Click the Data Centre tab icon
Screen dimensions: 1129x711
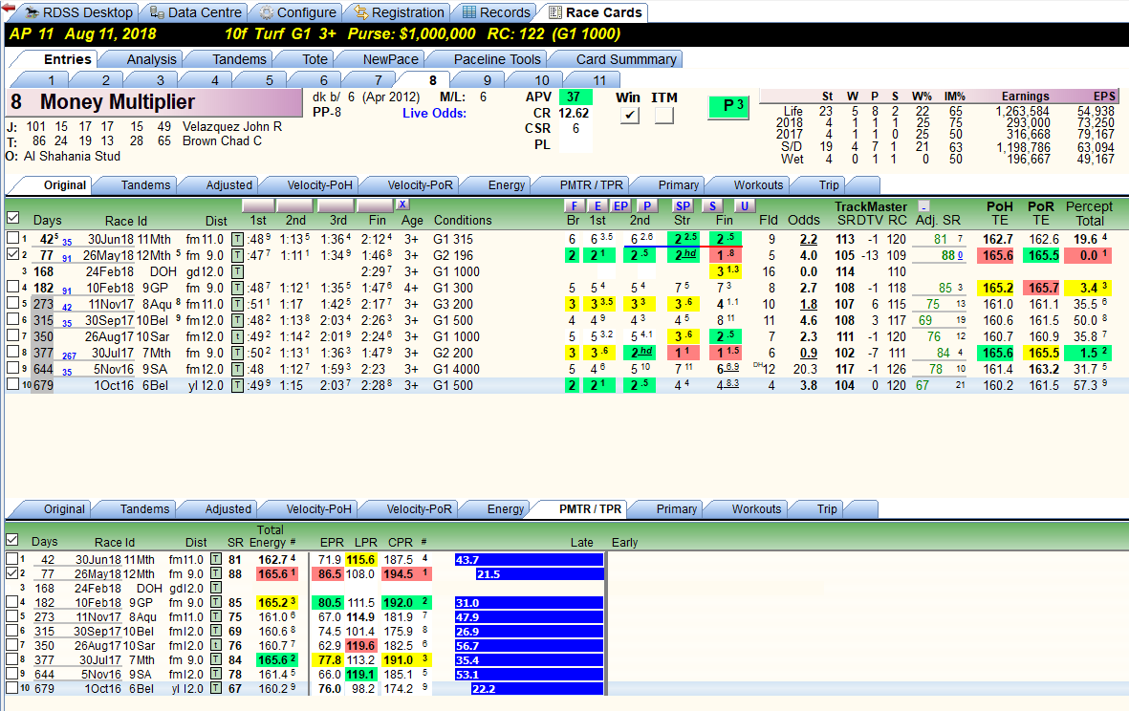[157, 12]
